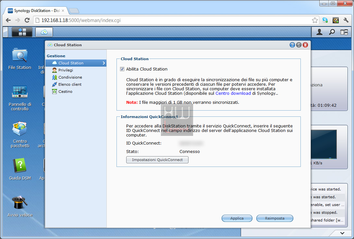The width and height of the screenshot is (354, 239).
Task: Open the user options person icon
Action: tap(319, 32)
